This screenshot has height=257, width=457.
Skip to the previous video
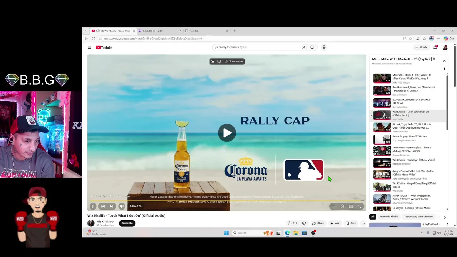[x=103, y=206]
